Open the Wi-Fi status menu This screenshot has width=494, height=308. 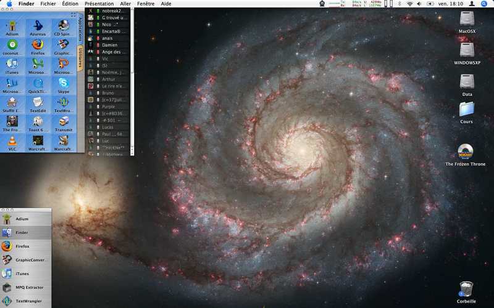tap(409, 4)
